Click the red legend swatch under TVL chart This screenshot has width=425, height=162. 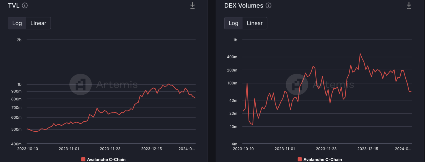tap(83, 159)
